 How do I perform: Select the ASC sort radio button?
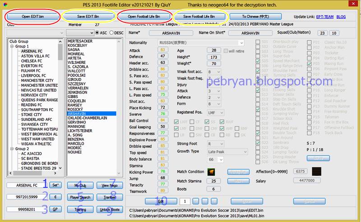coord(97,33)
